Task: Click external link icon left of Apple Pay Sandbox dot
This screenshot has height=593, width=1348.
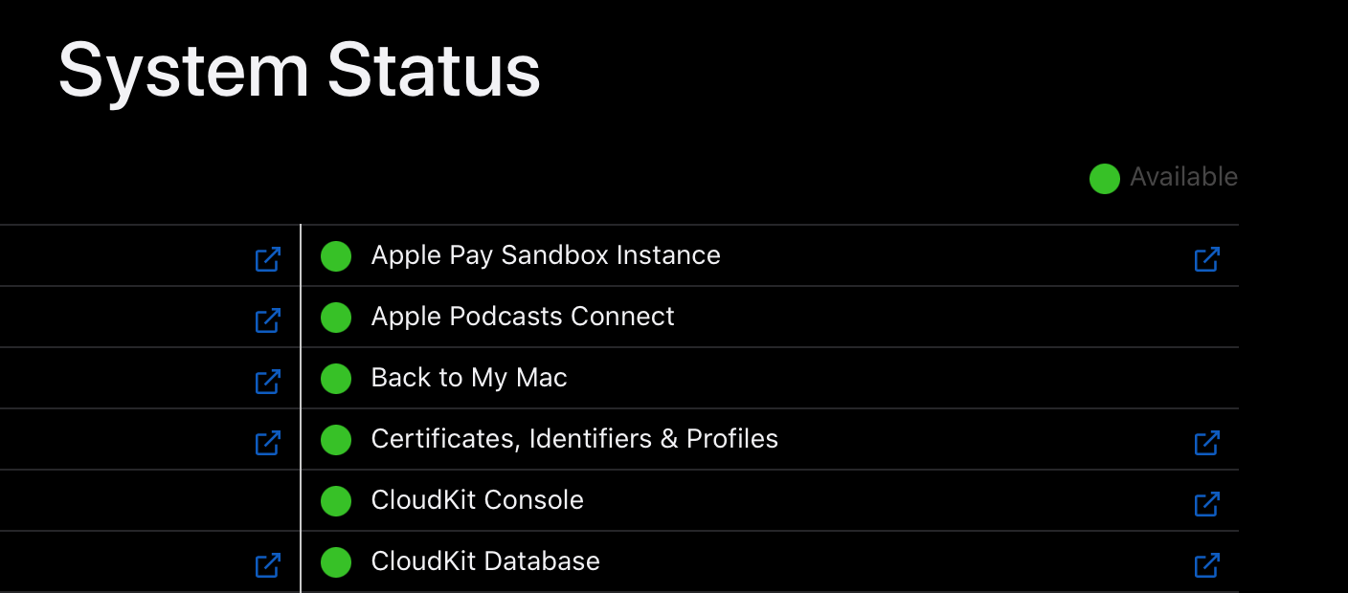Action: click(x=267, y=258)
